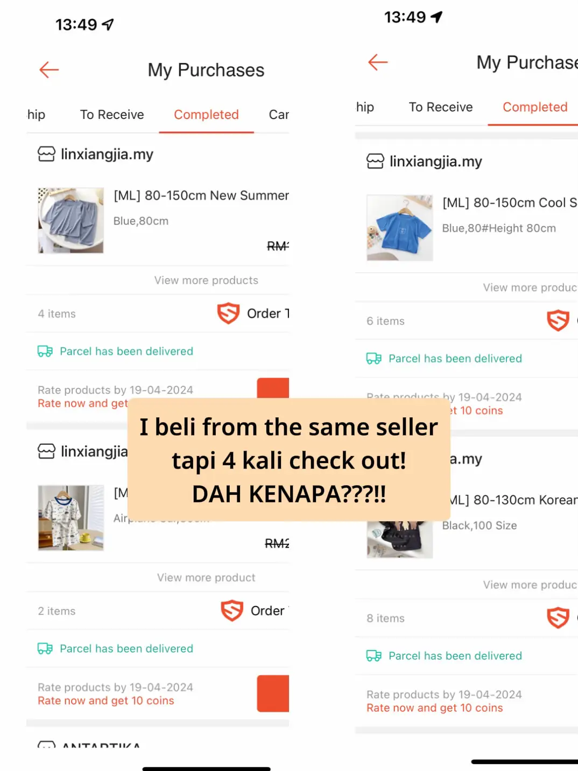Viewport: 578px width, 771px height.
Task: Tap the orange Rate button beside 2 items order
Action: pos(273,693)
